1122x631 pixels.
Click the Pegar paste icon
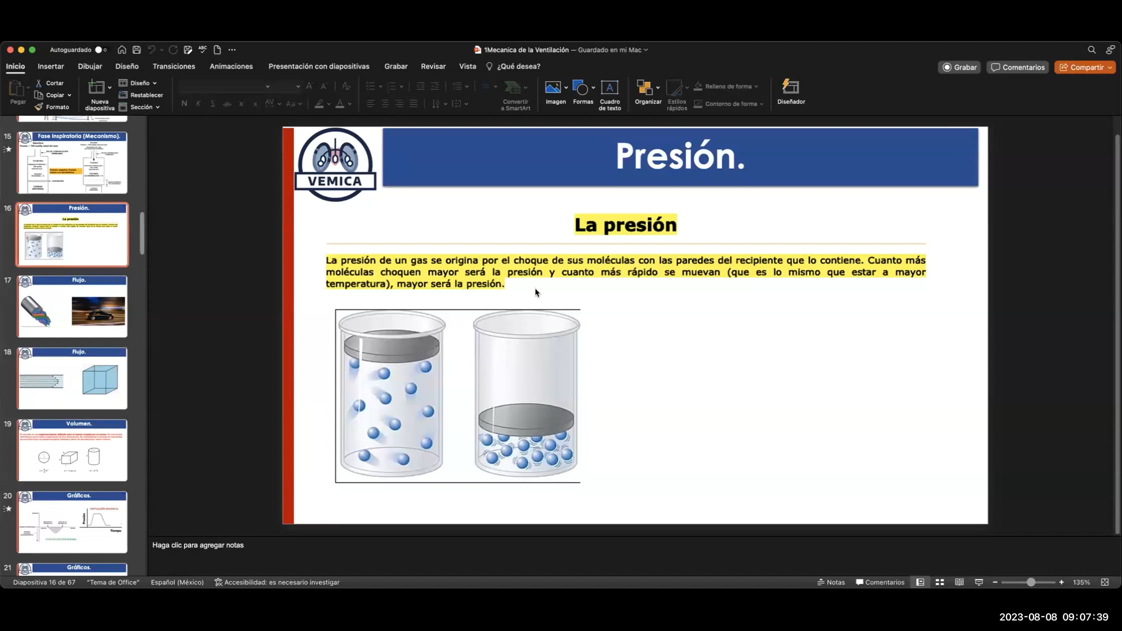(17, 88)
